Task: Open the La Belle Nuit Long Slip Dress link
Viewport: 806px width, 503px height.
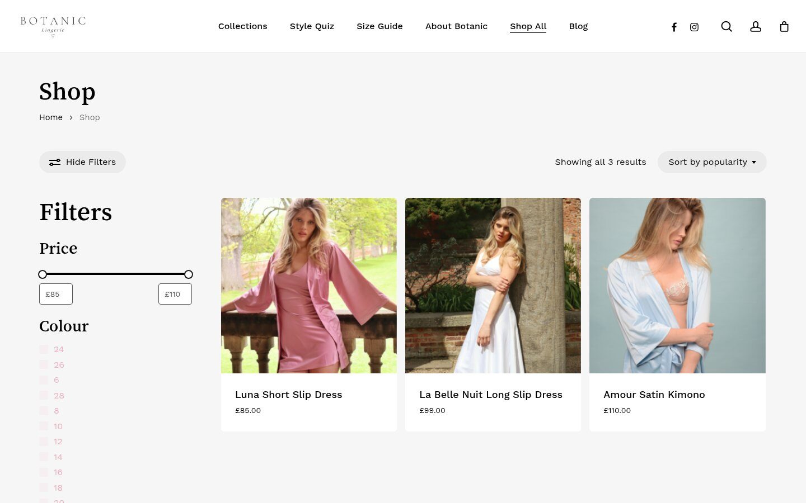Action: (x=491, y=395)
